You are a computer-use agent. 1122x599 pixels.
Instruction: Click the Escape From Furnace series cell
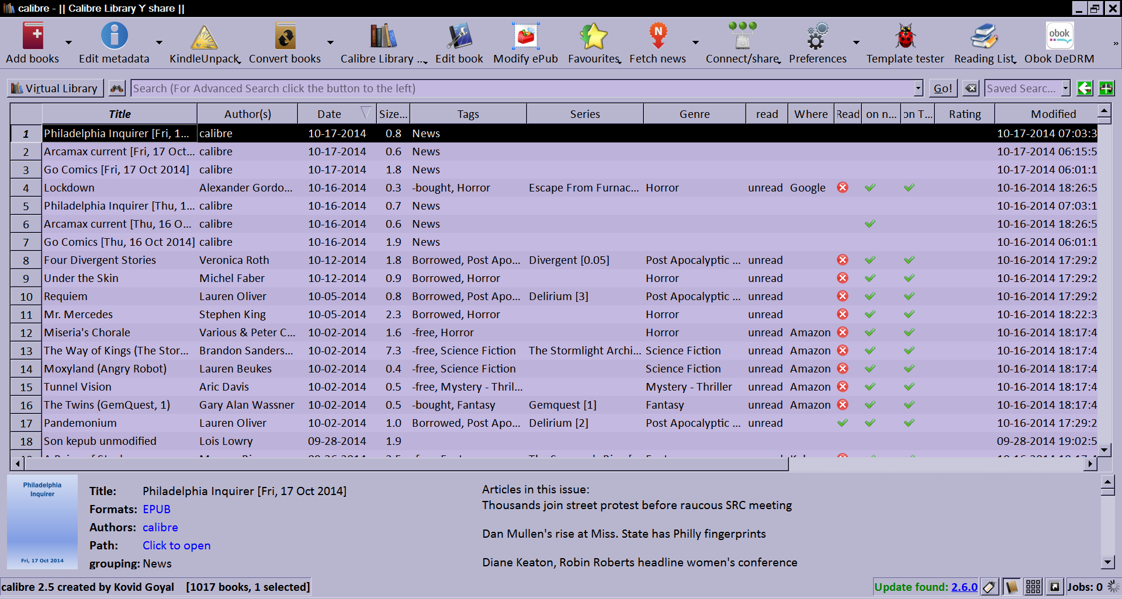[x=584, y=187]
